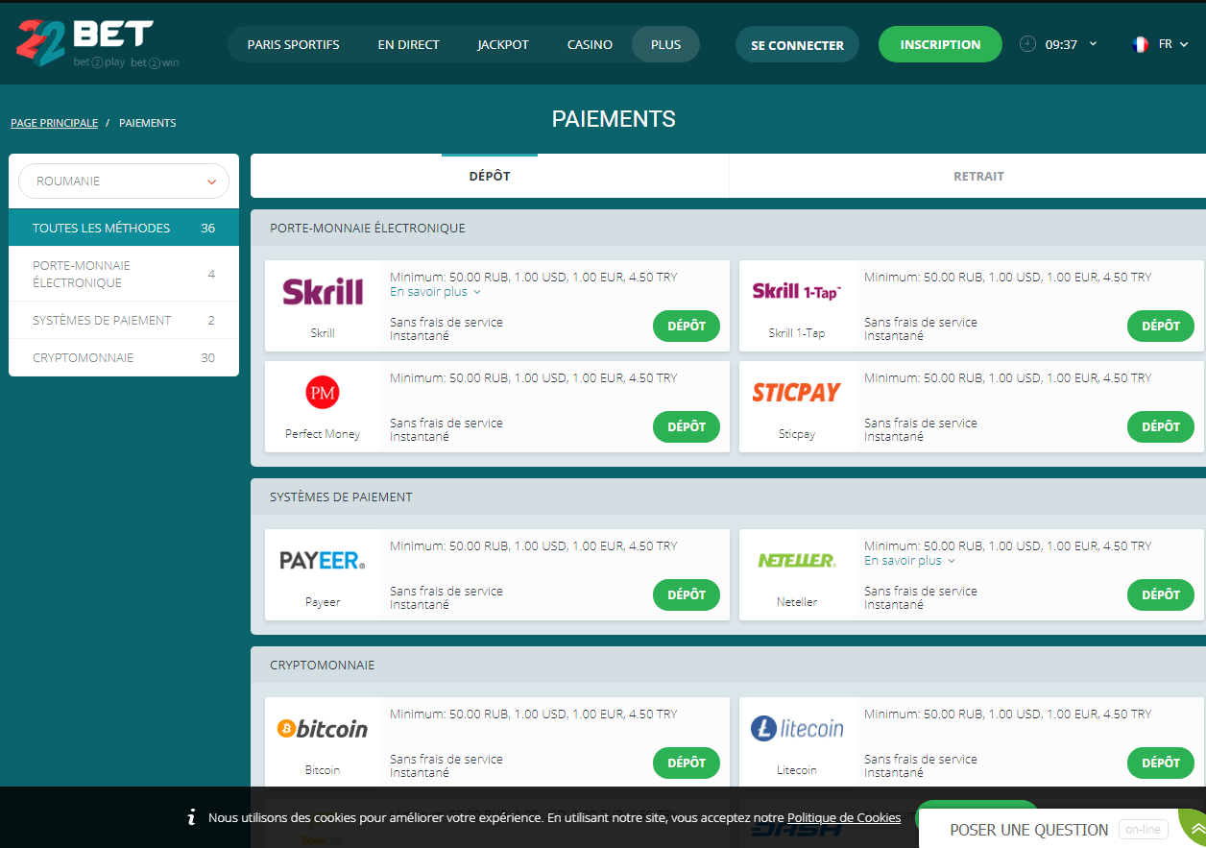Expand the time zone dropdown arrow
This screenshot has width=1206, height=848.
1093,43
